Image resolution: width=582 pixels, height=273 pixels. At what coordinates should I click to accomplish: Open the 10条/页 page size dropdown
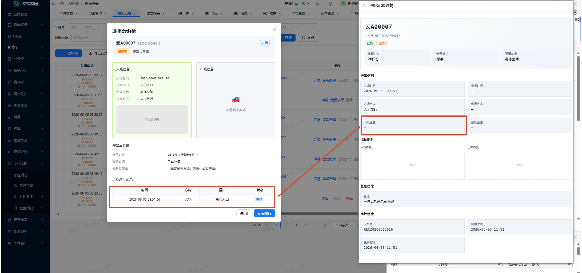click(344, 225)
